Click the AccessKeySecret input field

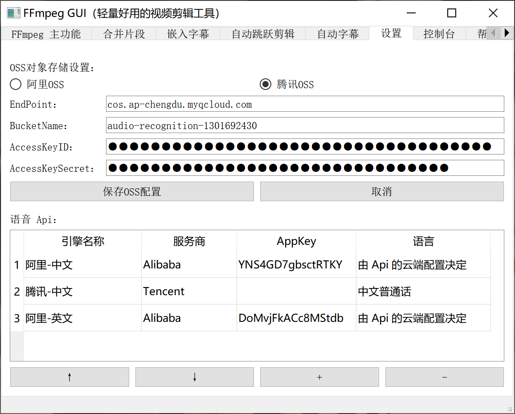pos(305,168)
